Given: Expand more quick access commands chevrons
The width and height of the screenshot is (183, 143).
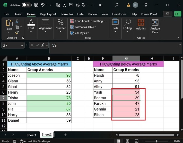Looking at the screenshot, I should [x=93, y=5].
